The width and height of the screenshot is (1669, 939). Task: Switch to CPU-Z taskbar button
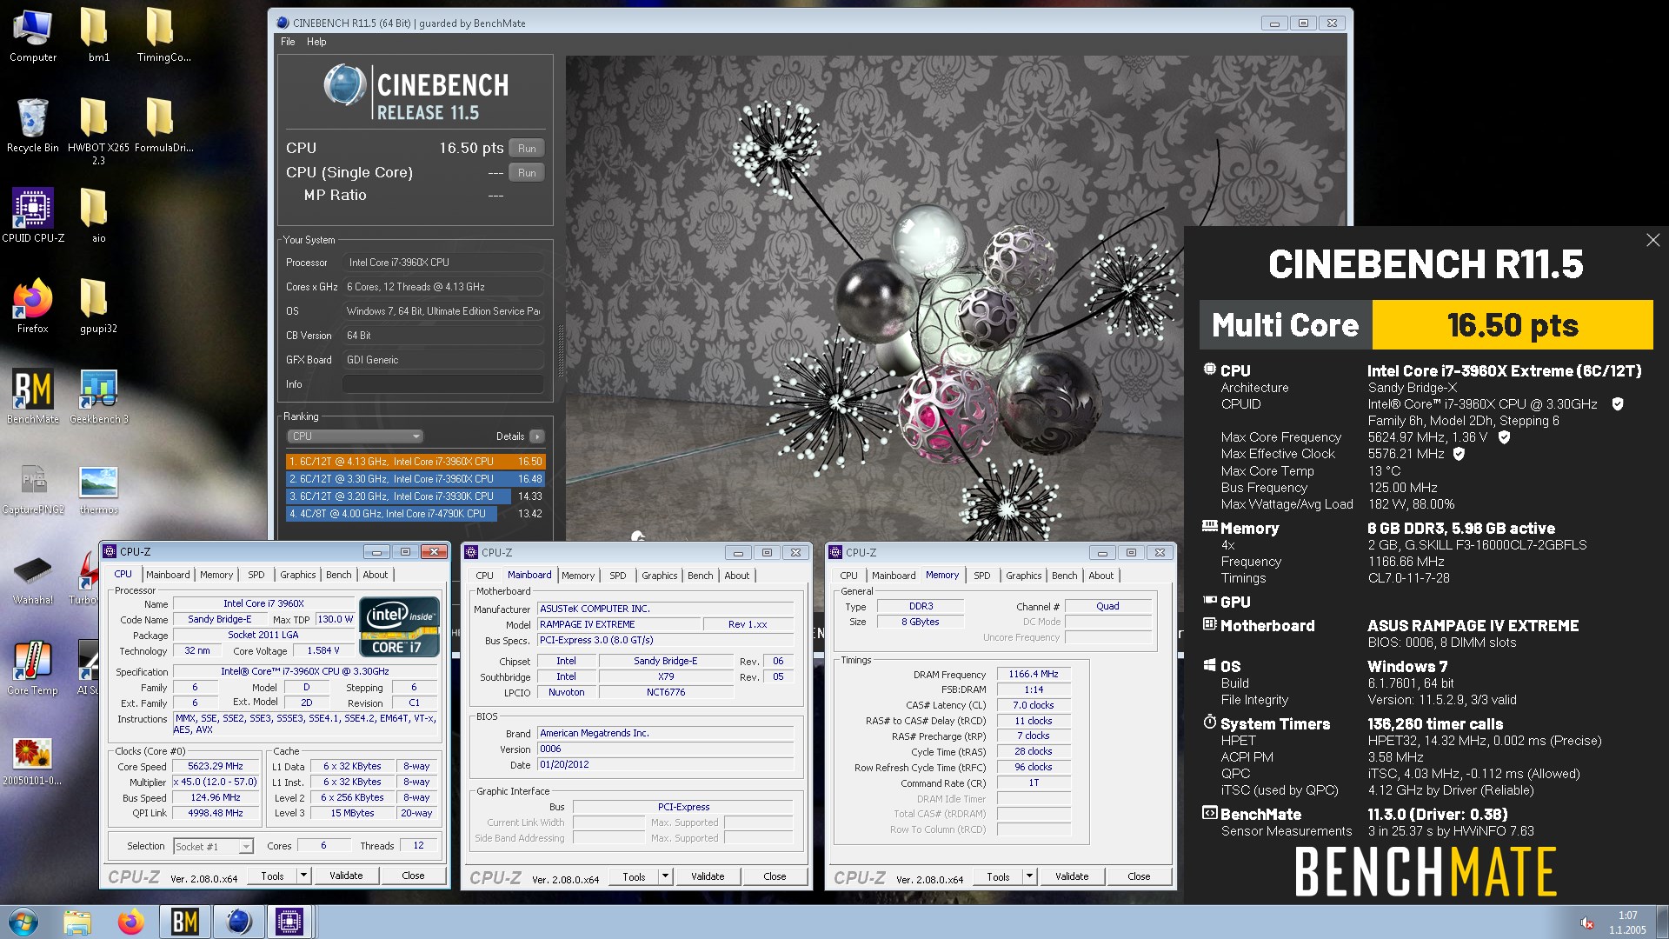click(x=289, y=922)
